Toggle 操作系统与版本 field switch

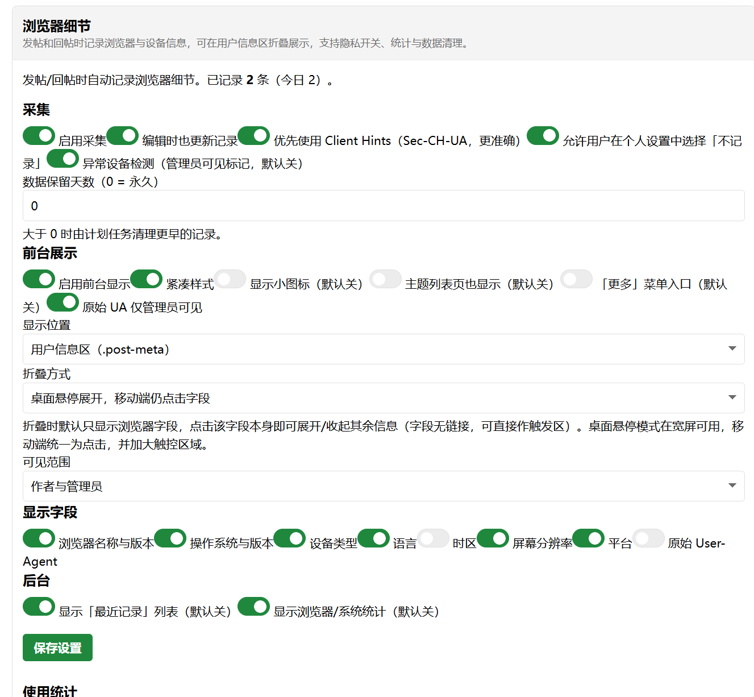pyautogui.click(x=170, y=538)
